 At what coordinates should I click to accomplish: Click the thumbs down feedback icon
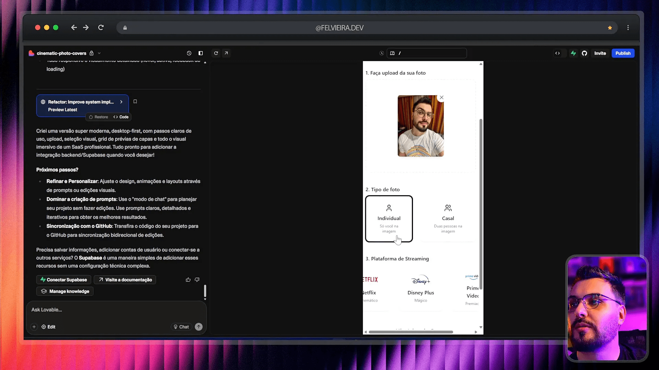point(197,280)
